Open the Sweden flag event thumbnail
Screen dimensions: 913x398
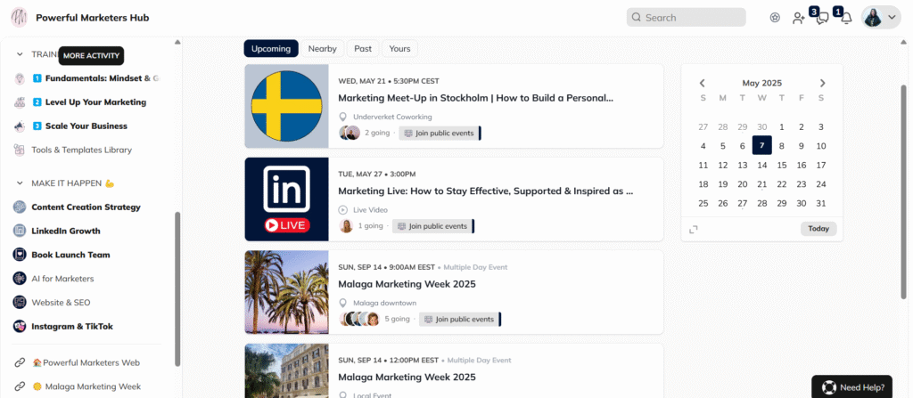click(x=286, y=106)
